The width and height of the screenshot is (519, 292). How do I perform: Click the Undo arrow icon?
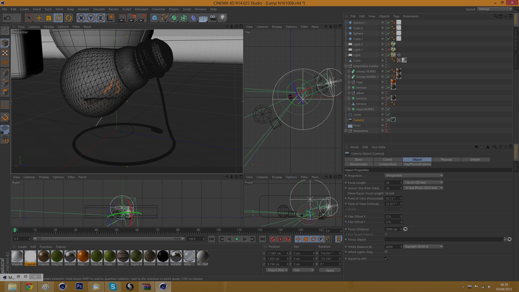(x=7, y=18)
